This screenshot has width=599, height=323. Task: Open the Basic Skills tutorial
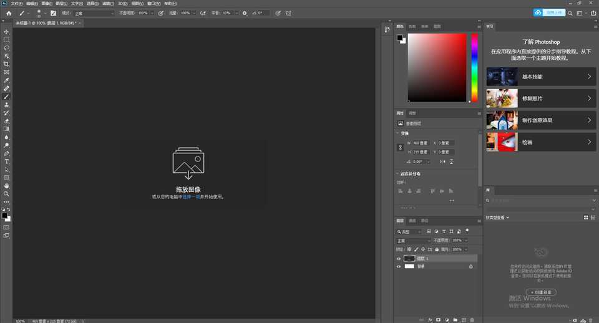tap(541, 77)
